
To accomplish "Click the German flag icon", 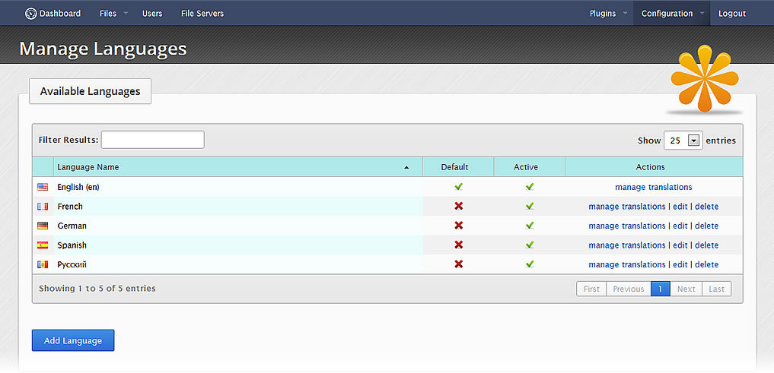I will pyautogui.click(x=43, y=226).
